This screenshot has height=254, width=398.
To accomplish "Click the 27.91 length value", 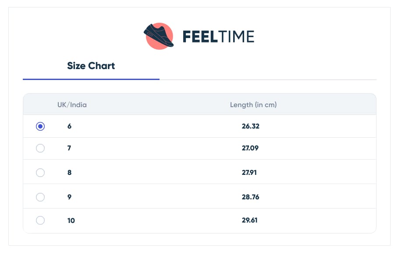I will tap(249, 173).
